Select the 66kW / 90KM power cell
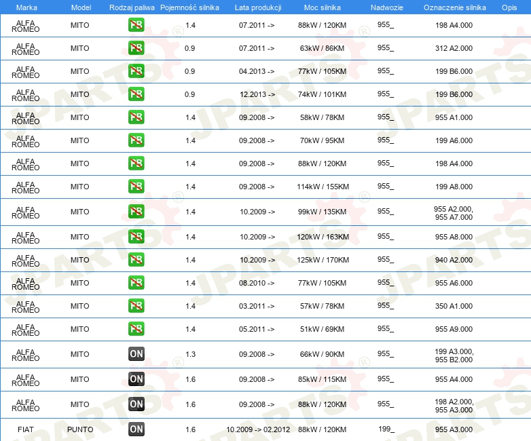The width and height of the screenshot is (531, 441). click(322, 354)
